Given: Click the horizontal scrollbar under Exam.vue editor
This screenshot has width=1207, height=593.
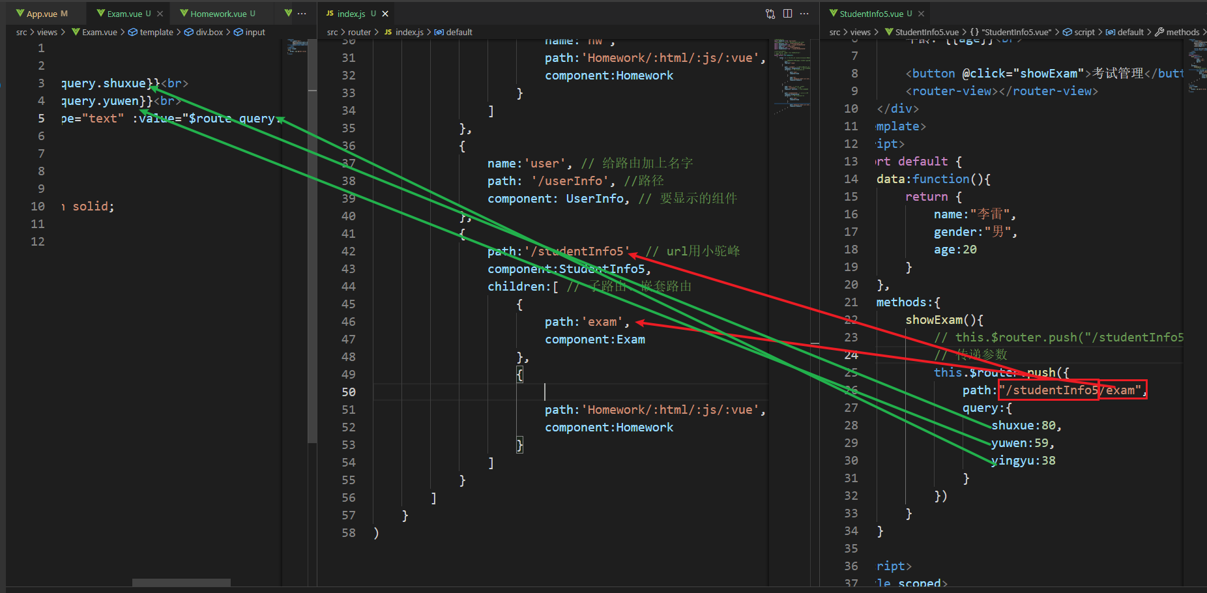Looking at the screenshot, I should 181,582.
